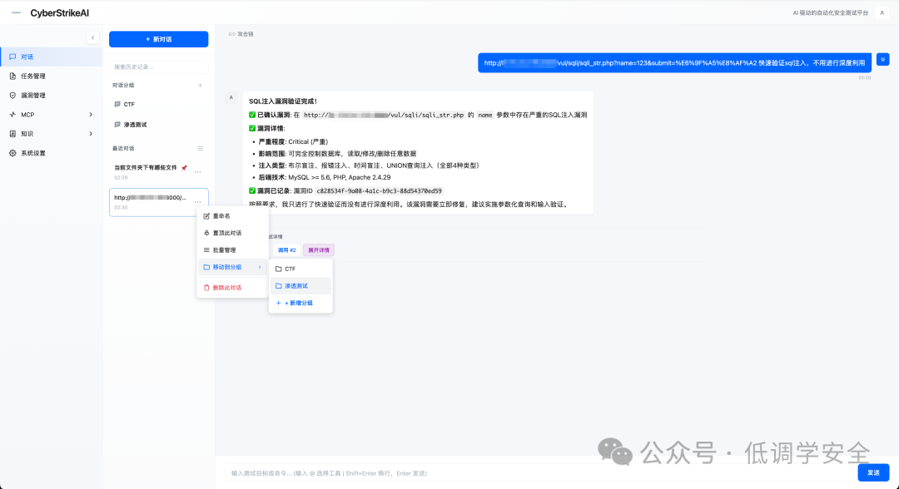The image size is (899, 489).
Task: Open 任务管理 task management in sidebar
Action: point(51,77)
